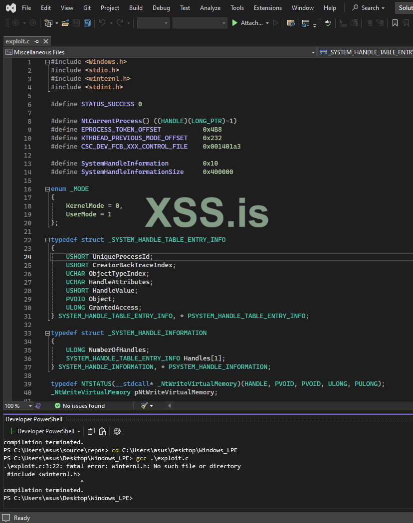The height and width of the screenshot is (523, 413).
Task: Click the copy icon in Developer PowerShell toolbar
Action: [91, 431]
